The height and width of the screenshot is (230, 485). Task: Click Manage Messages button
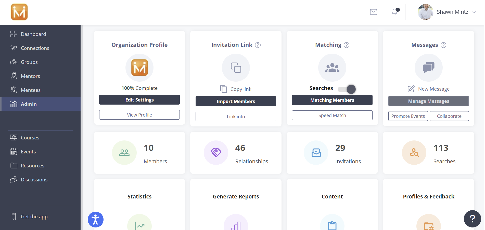(429, 101)
